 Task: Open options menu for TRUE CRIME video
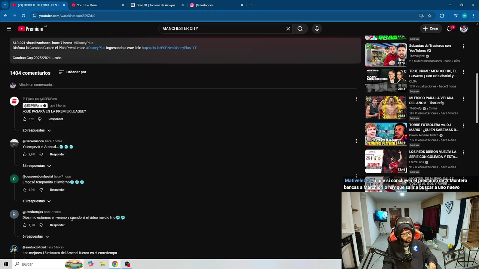pos(463,72)
